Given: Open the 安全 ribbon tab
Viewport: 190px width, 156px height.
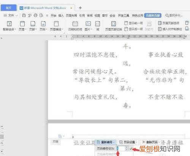Looking at the screenshot, I should 112,16.
